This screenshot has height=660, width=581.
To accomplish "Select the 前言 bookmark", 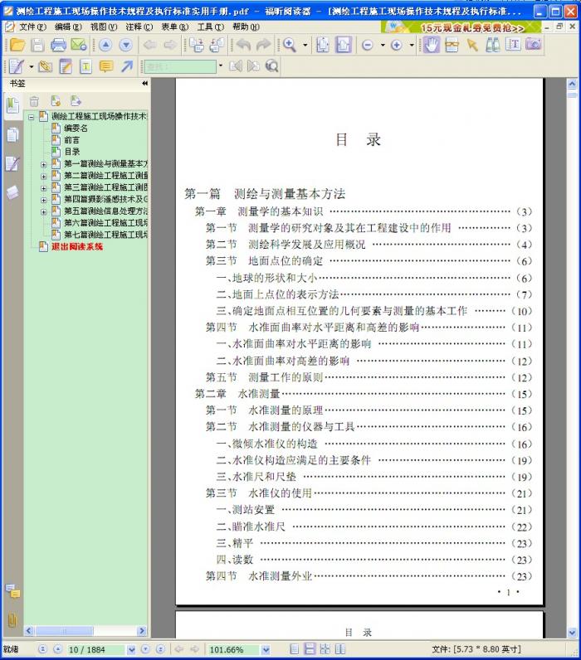I will coord(72,140).
